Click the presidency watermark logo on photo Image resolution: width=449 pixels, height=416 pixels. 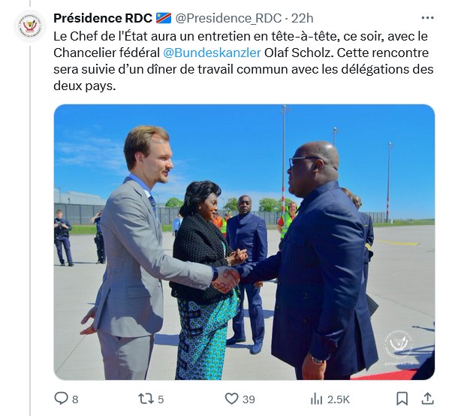pos(399,347)
